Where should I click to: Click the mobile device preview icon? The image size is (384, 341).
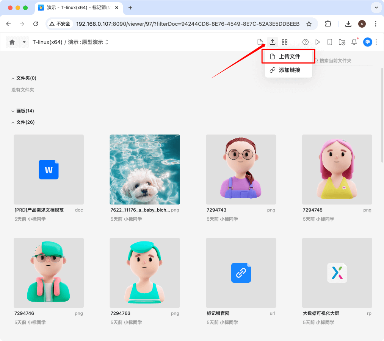(330, 42)
